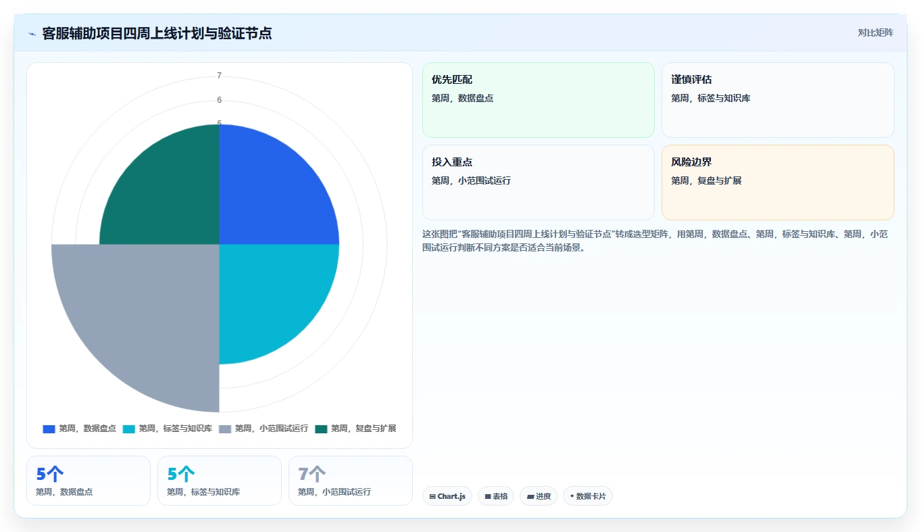Click the axis tick label 6
The width and height of the screenshot is (921, 532).
click(x=219, y=100)
